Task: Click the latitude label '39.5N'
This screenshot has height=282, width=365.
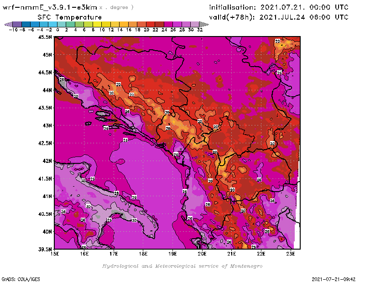Action: pos(45,250)
